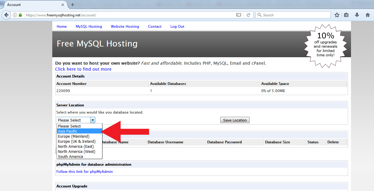Screen dimensions: 374x191
Task: Select South America location option
Action: click(79, 156)
